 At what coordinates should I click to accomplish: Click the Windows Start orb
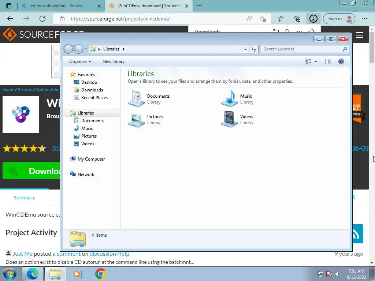pos(10,274)
